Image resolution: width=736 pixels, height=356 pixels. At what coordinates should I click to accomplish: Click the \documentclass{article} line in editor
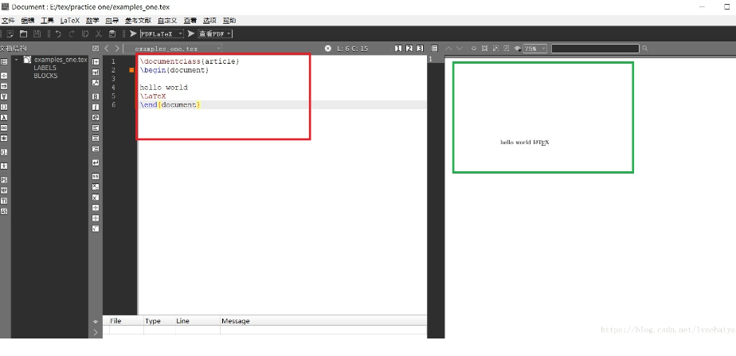click(x=190, y=61)
